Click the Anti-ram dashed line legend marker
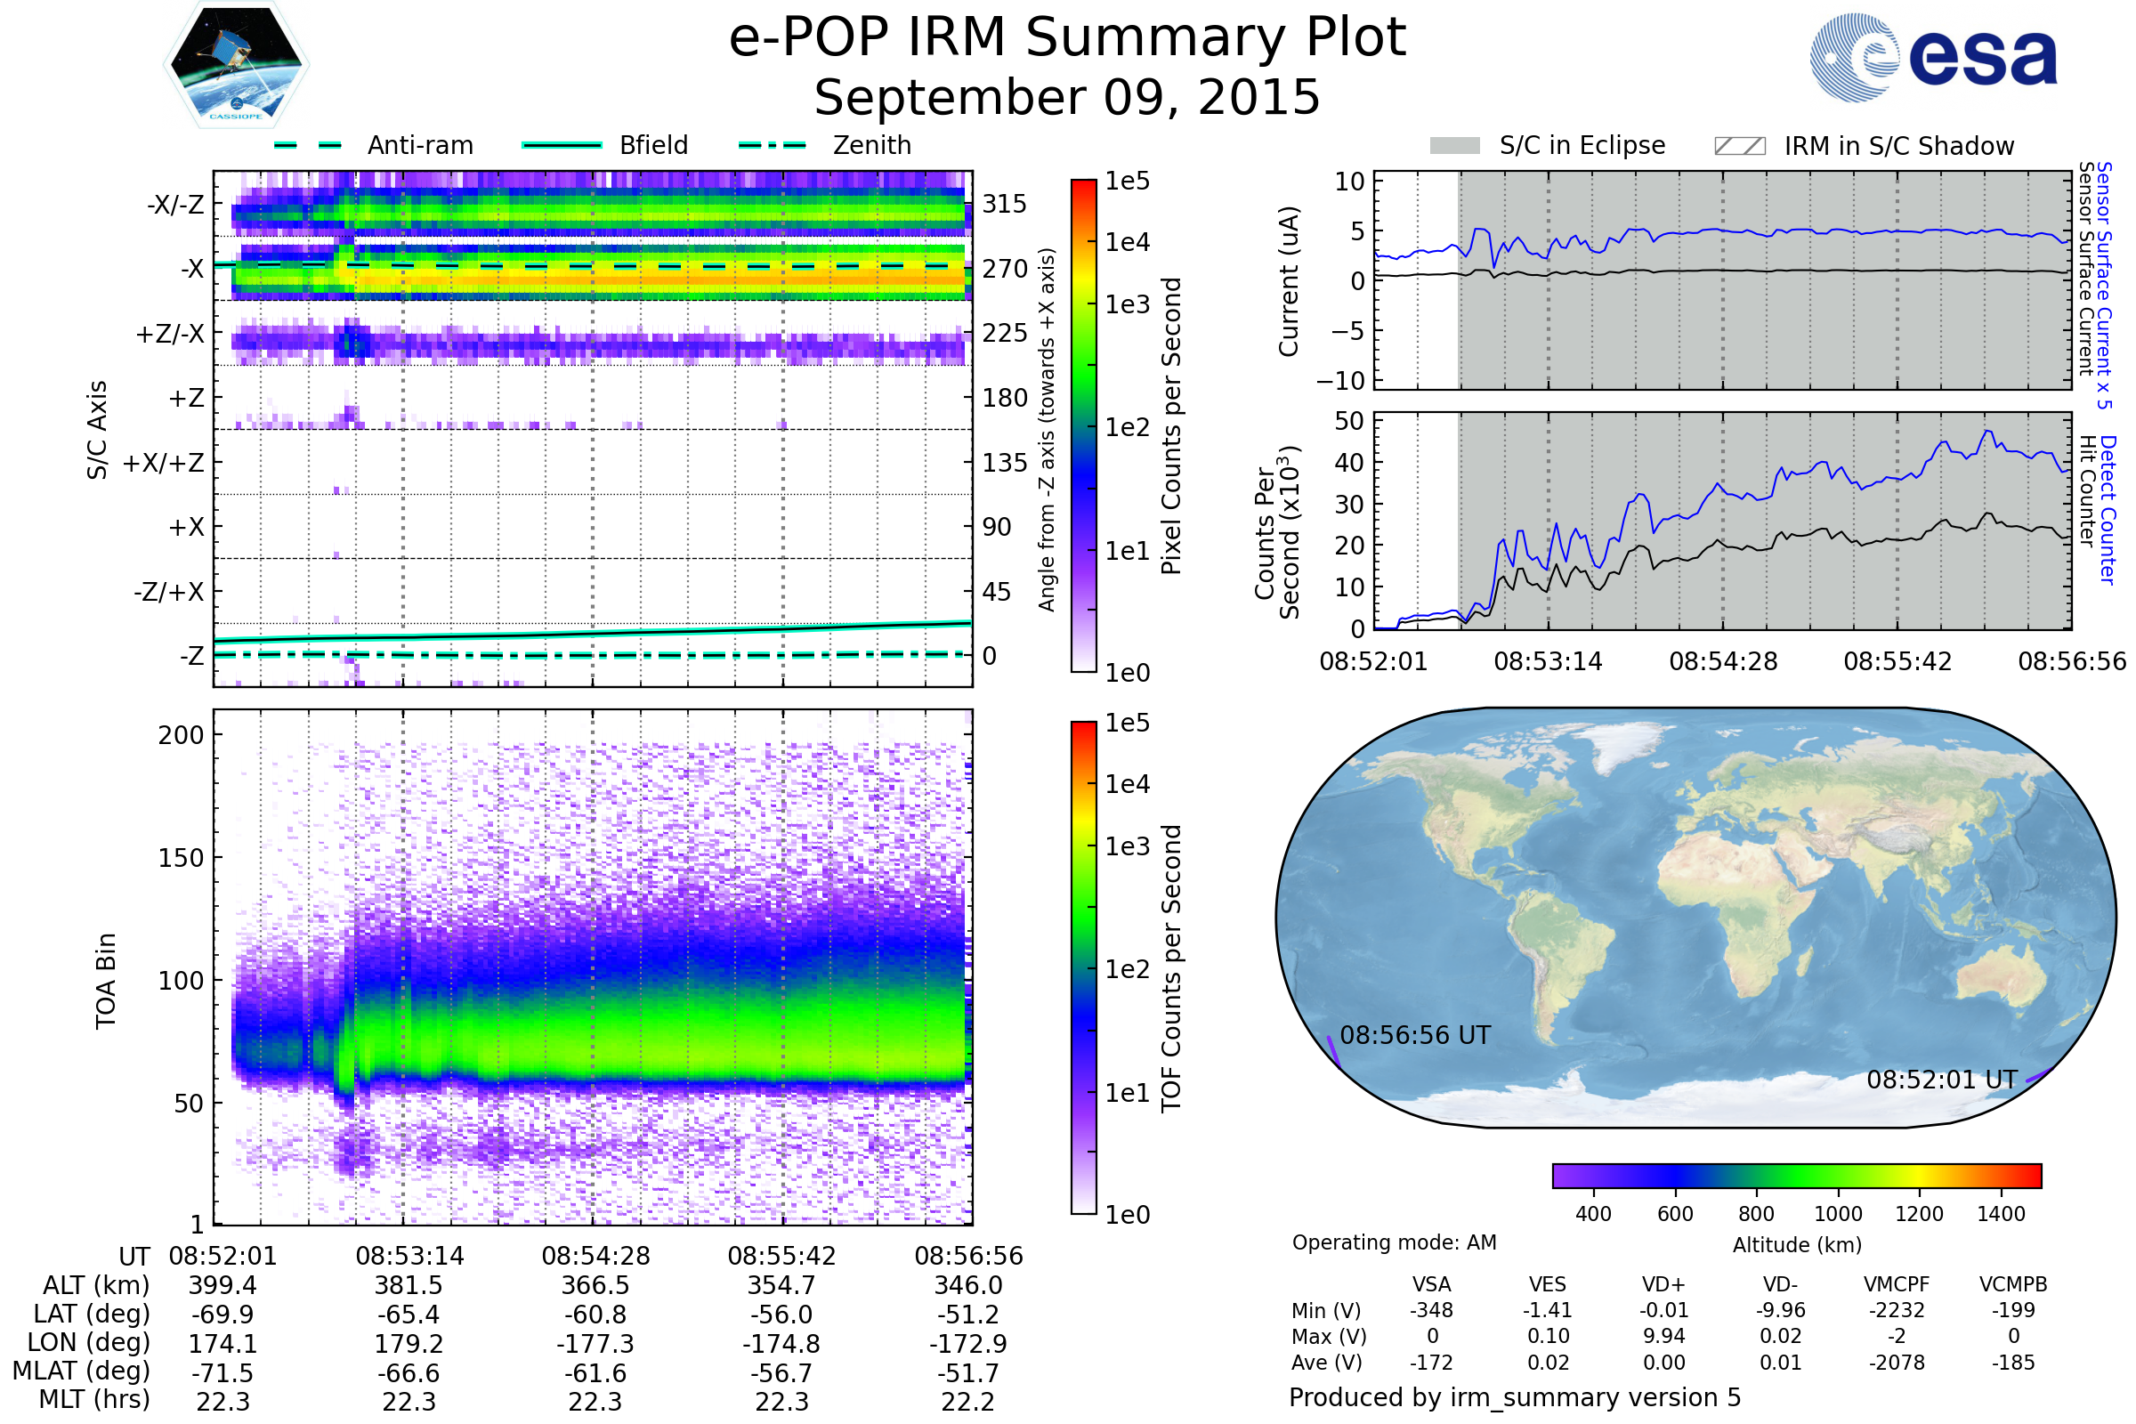Viewport: 2136px width, 1424px height. point(307,145)
